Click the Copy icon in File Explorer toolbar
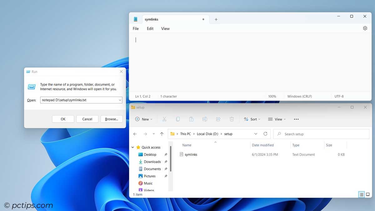The width and height of the screenshot is (375, 211). tap(178, 119)
